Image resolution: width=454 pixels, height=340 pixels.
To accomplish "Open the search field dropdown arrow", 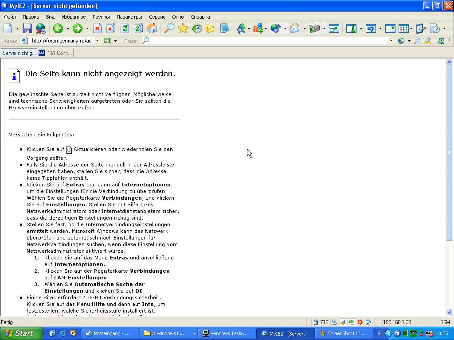I will tap(391, 41).
